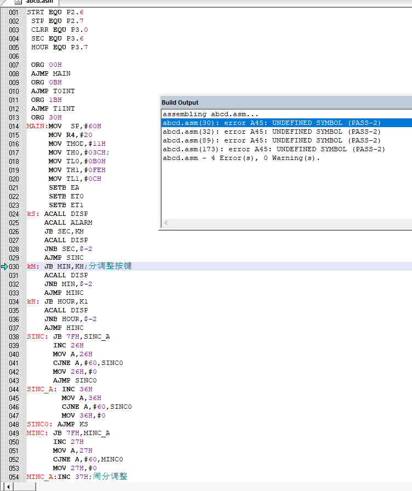Click the 'AJMP T0INT' line
Viewport: 412px width, 491px height.
(x=53, y=91)
